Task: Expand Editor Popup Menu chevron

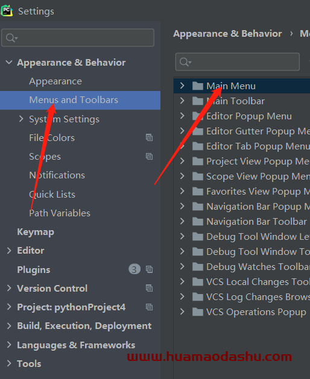Action: pos(182,116)
